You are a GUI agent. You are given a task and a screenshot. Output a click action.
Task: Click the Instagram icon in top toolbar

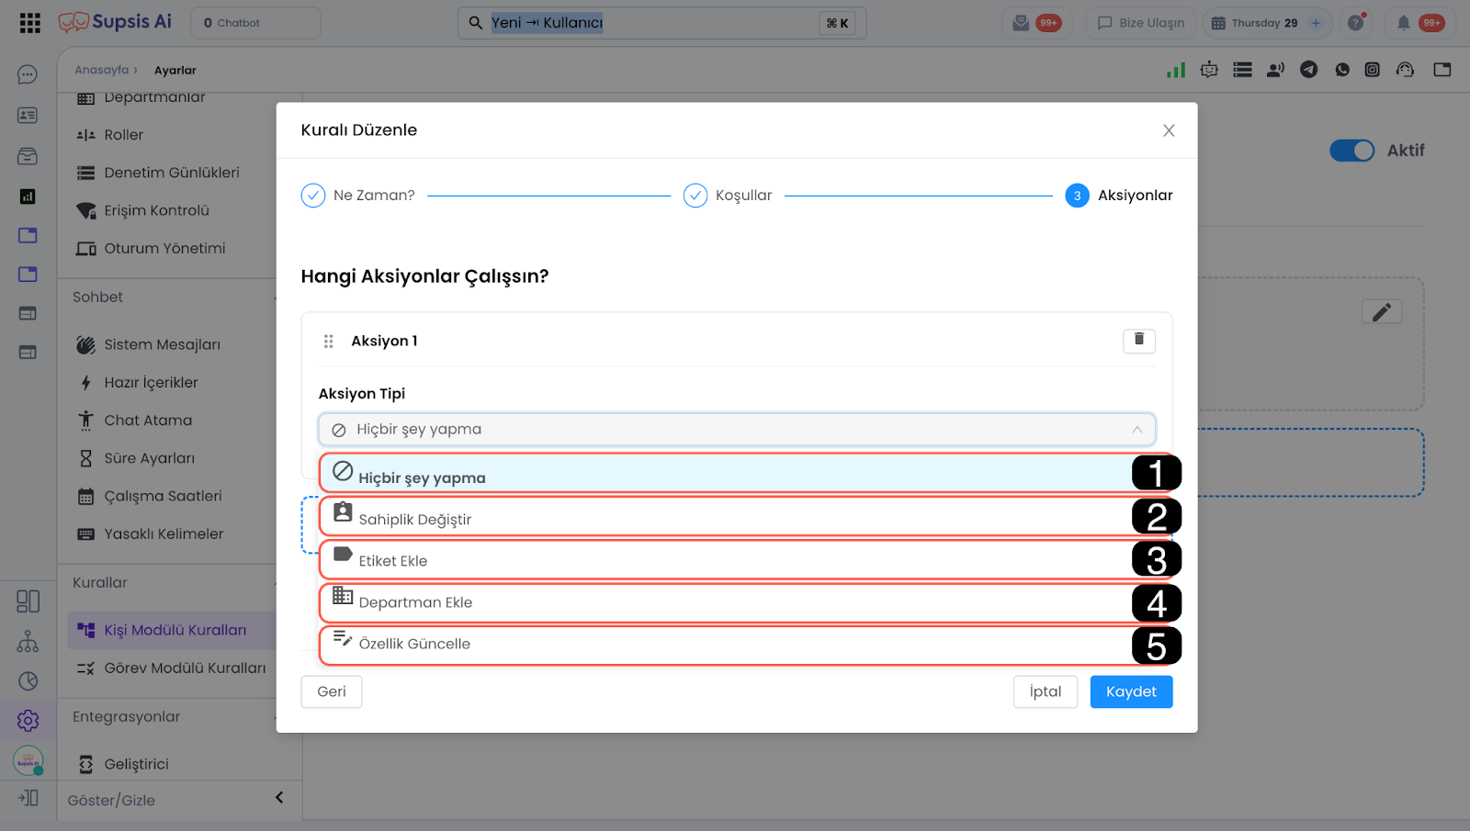coord(1372,70)
